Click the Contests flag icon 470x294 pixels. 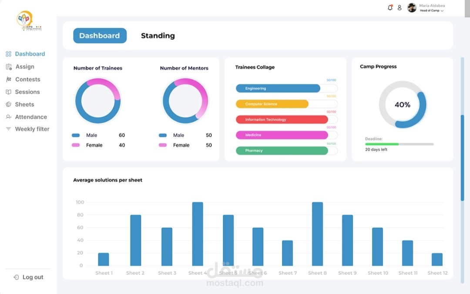point(9,80)
